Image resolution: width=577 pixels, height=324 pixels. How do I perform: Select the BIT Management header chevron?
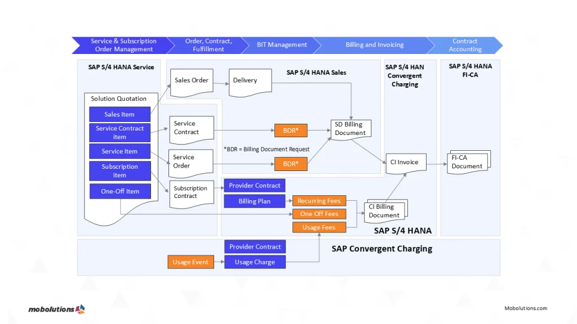pyautogui.click(x=282, y=45)
